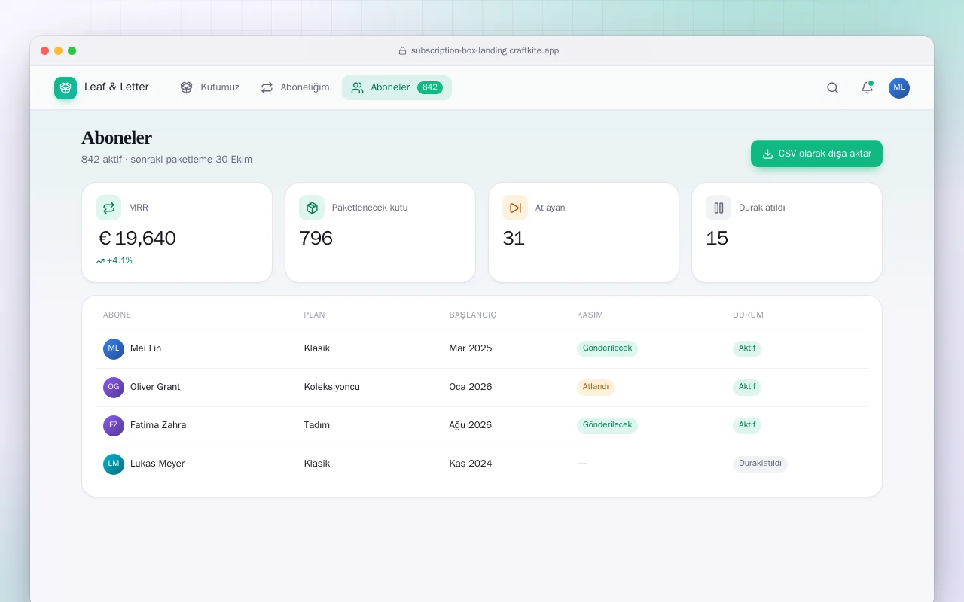Click the DURUM column header

click(748, 315)
